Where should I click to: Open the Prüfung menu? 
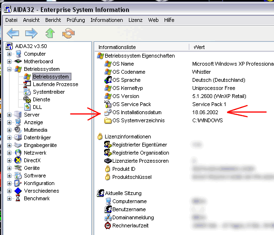[x=76, y=20]
